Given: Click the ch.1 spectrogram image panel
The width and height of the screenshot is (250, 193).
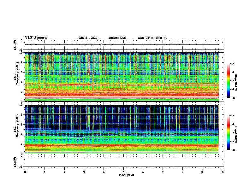Looking at the screenshot, I should [122, 77].
